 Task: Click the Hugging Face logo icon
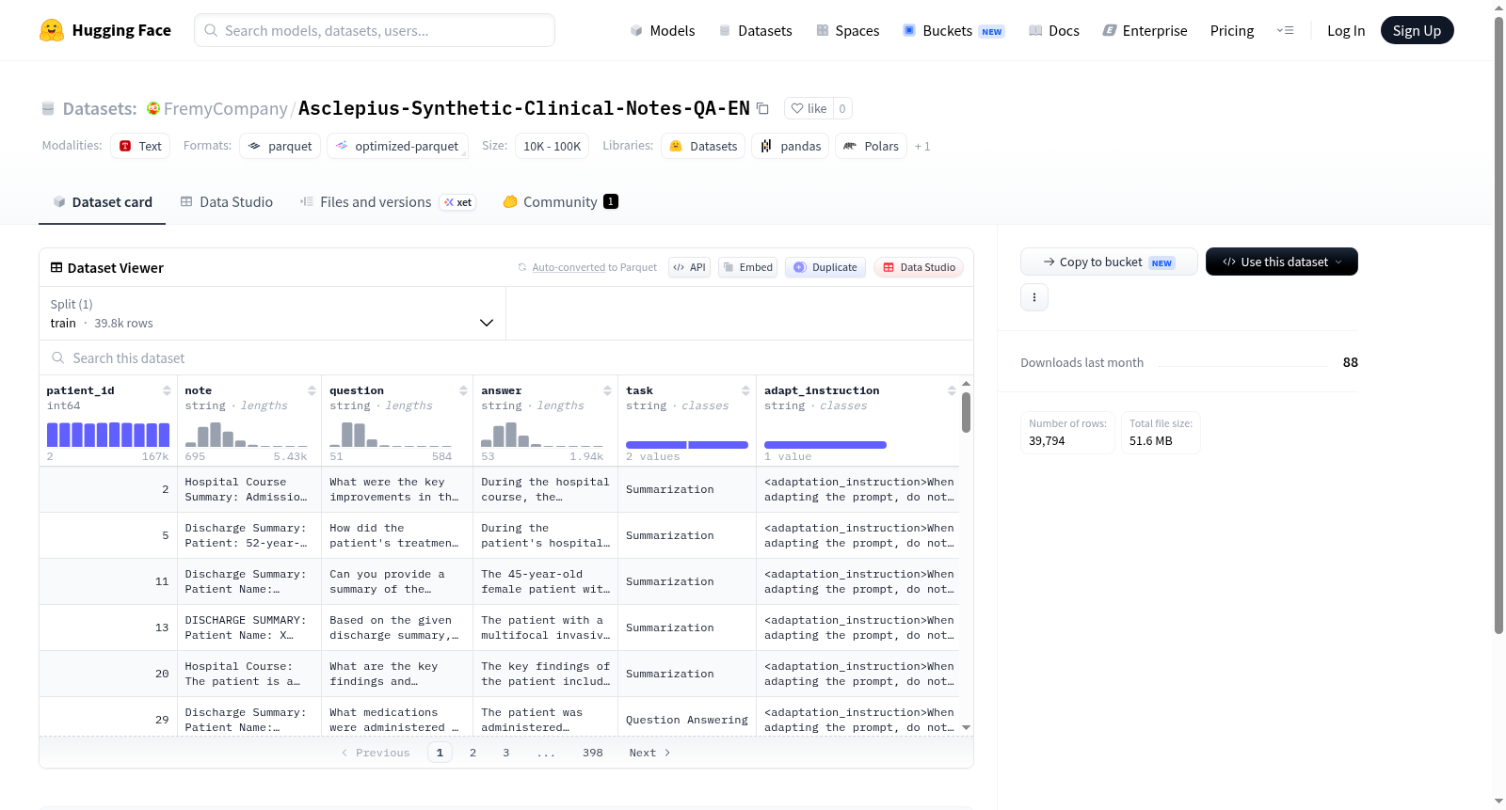52,30
